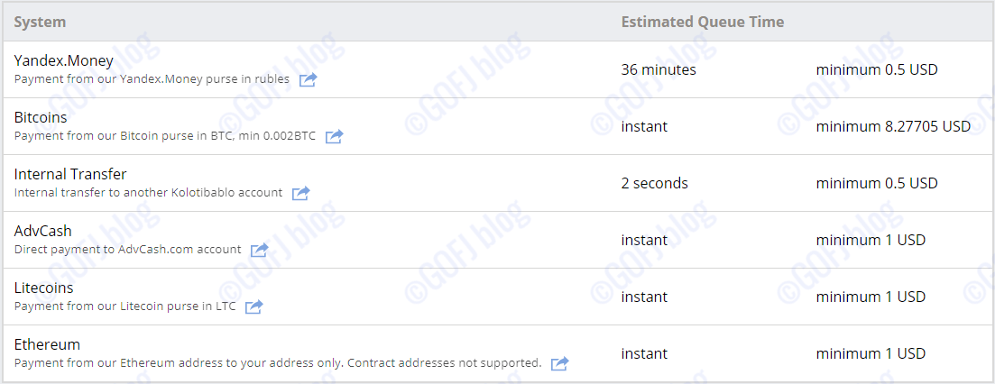The height and width of the screenshot is (384, 995).
Task: Click the System column header
Action: pyautogui.click(x=40, y=22)
